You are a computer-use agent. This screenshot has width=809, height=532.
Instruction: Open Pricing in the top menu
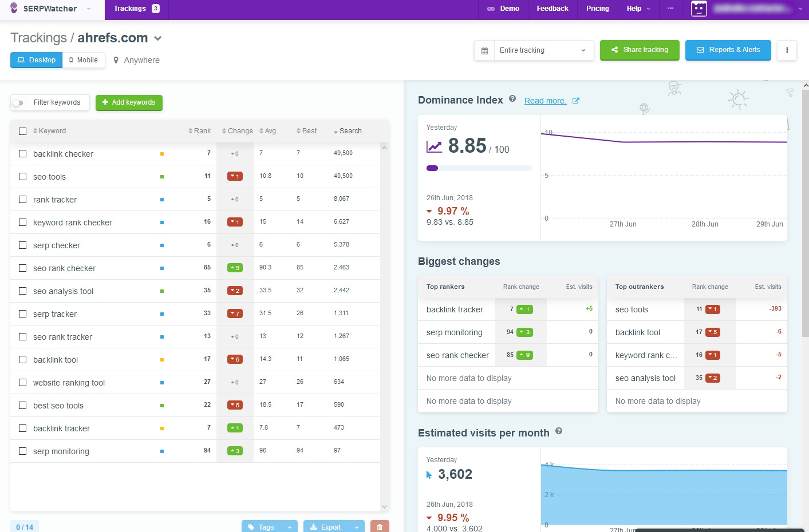[598, 9]
